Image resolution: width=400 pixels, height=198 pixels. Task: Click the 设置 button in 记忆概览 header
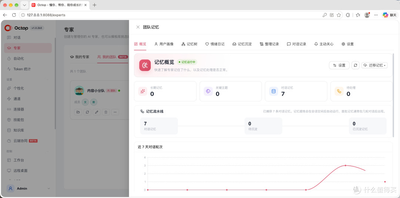(x=339, y=65)
